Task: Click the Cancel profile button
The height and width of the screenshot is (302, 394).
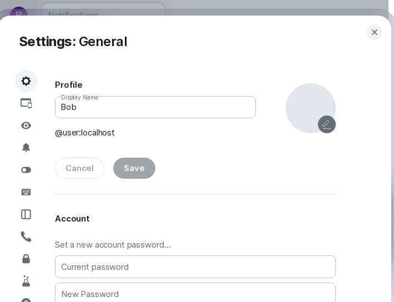Action: click(79, 168)
